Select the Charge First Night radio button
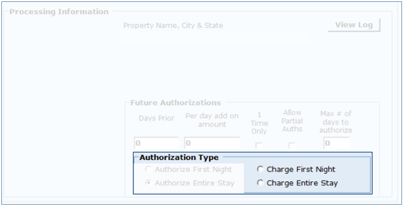This screenshot has width=403, height=206. pos(260,169)
